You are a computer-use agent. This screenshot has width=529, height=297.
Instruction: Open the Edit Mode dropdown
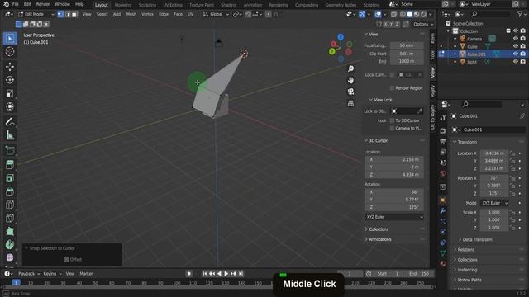pyautogui.click(x=36, y=14)
